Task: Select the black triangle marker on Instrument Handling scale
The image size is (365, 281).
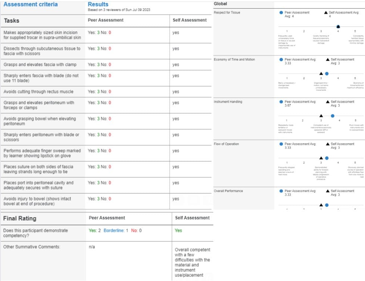Action: [x=321, y=116]
